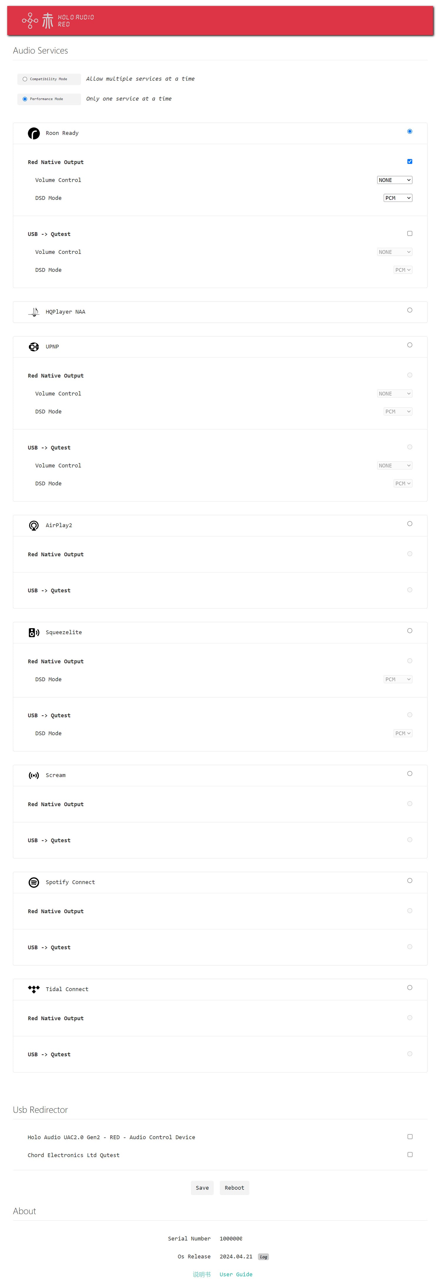Open Roon Red Native Volume Control dropdown
The width and height of the screenshot is (441, 1287).
pos(394,180)
